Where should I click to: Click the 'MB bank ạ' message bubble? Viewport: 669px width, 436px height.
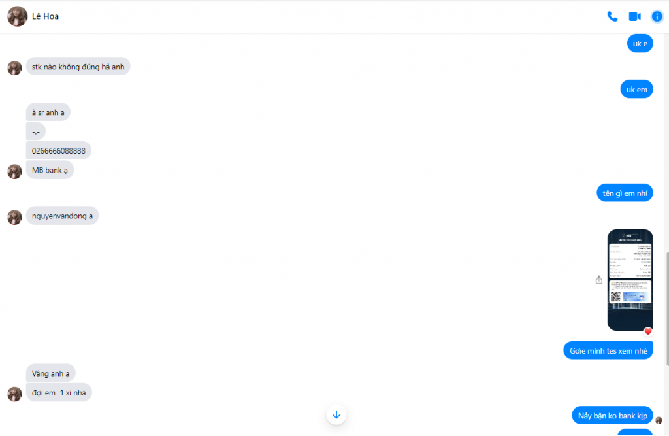50,170
